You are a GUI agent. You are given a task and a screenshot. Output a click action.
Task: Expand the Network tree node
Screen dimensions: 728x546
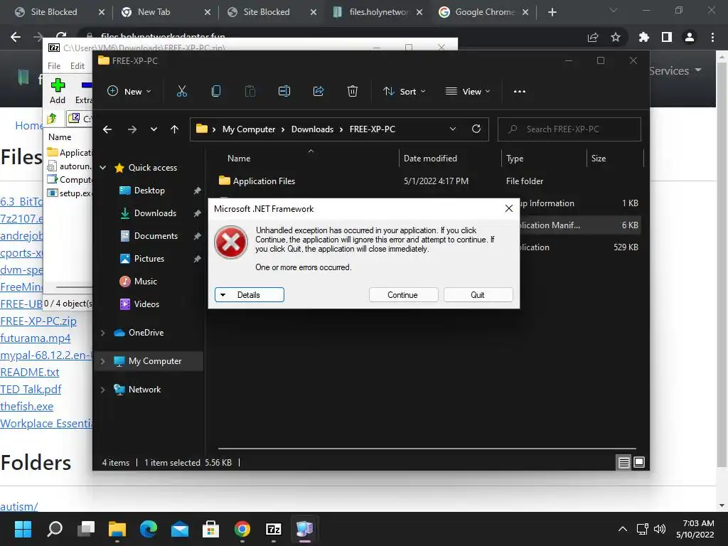coord(103,390)
